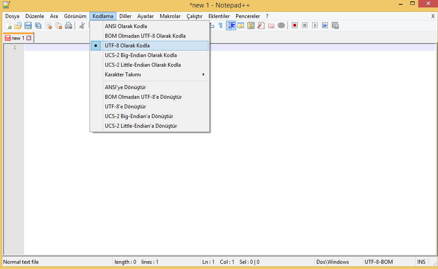Toggle the Indent Guide toolbar icon
This screenshot has height=269, width=438.
pos(231,26)
